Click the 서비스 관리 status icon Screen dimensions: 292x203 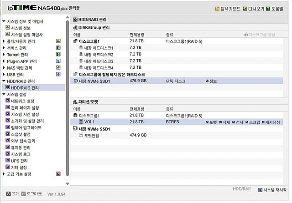pos(58,48)
